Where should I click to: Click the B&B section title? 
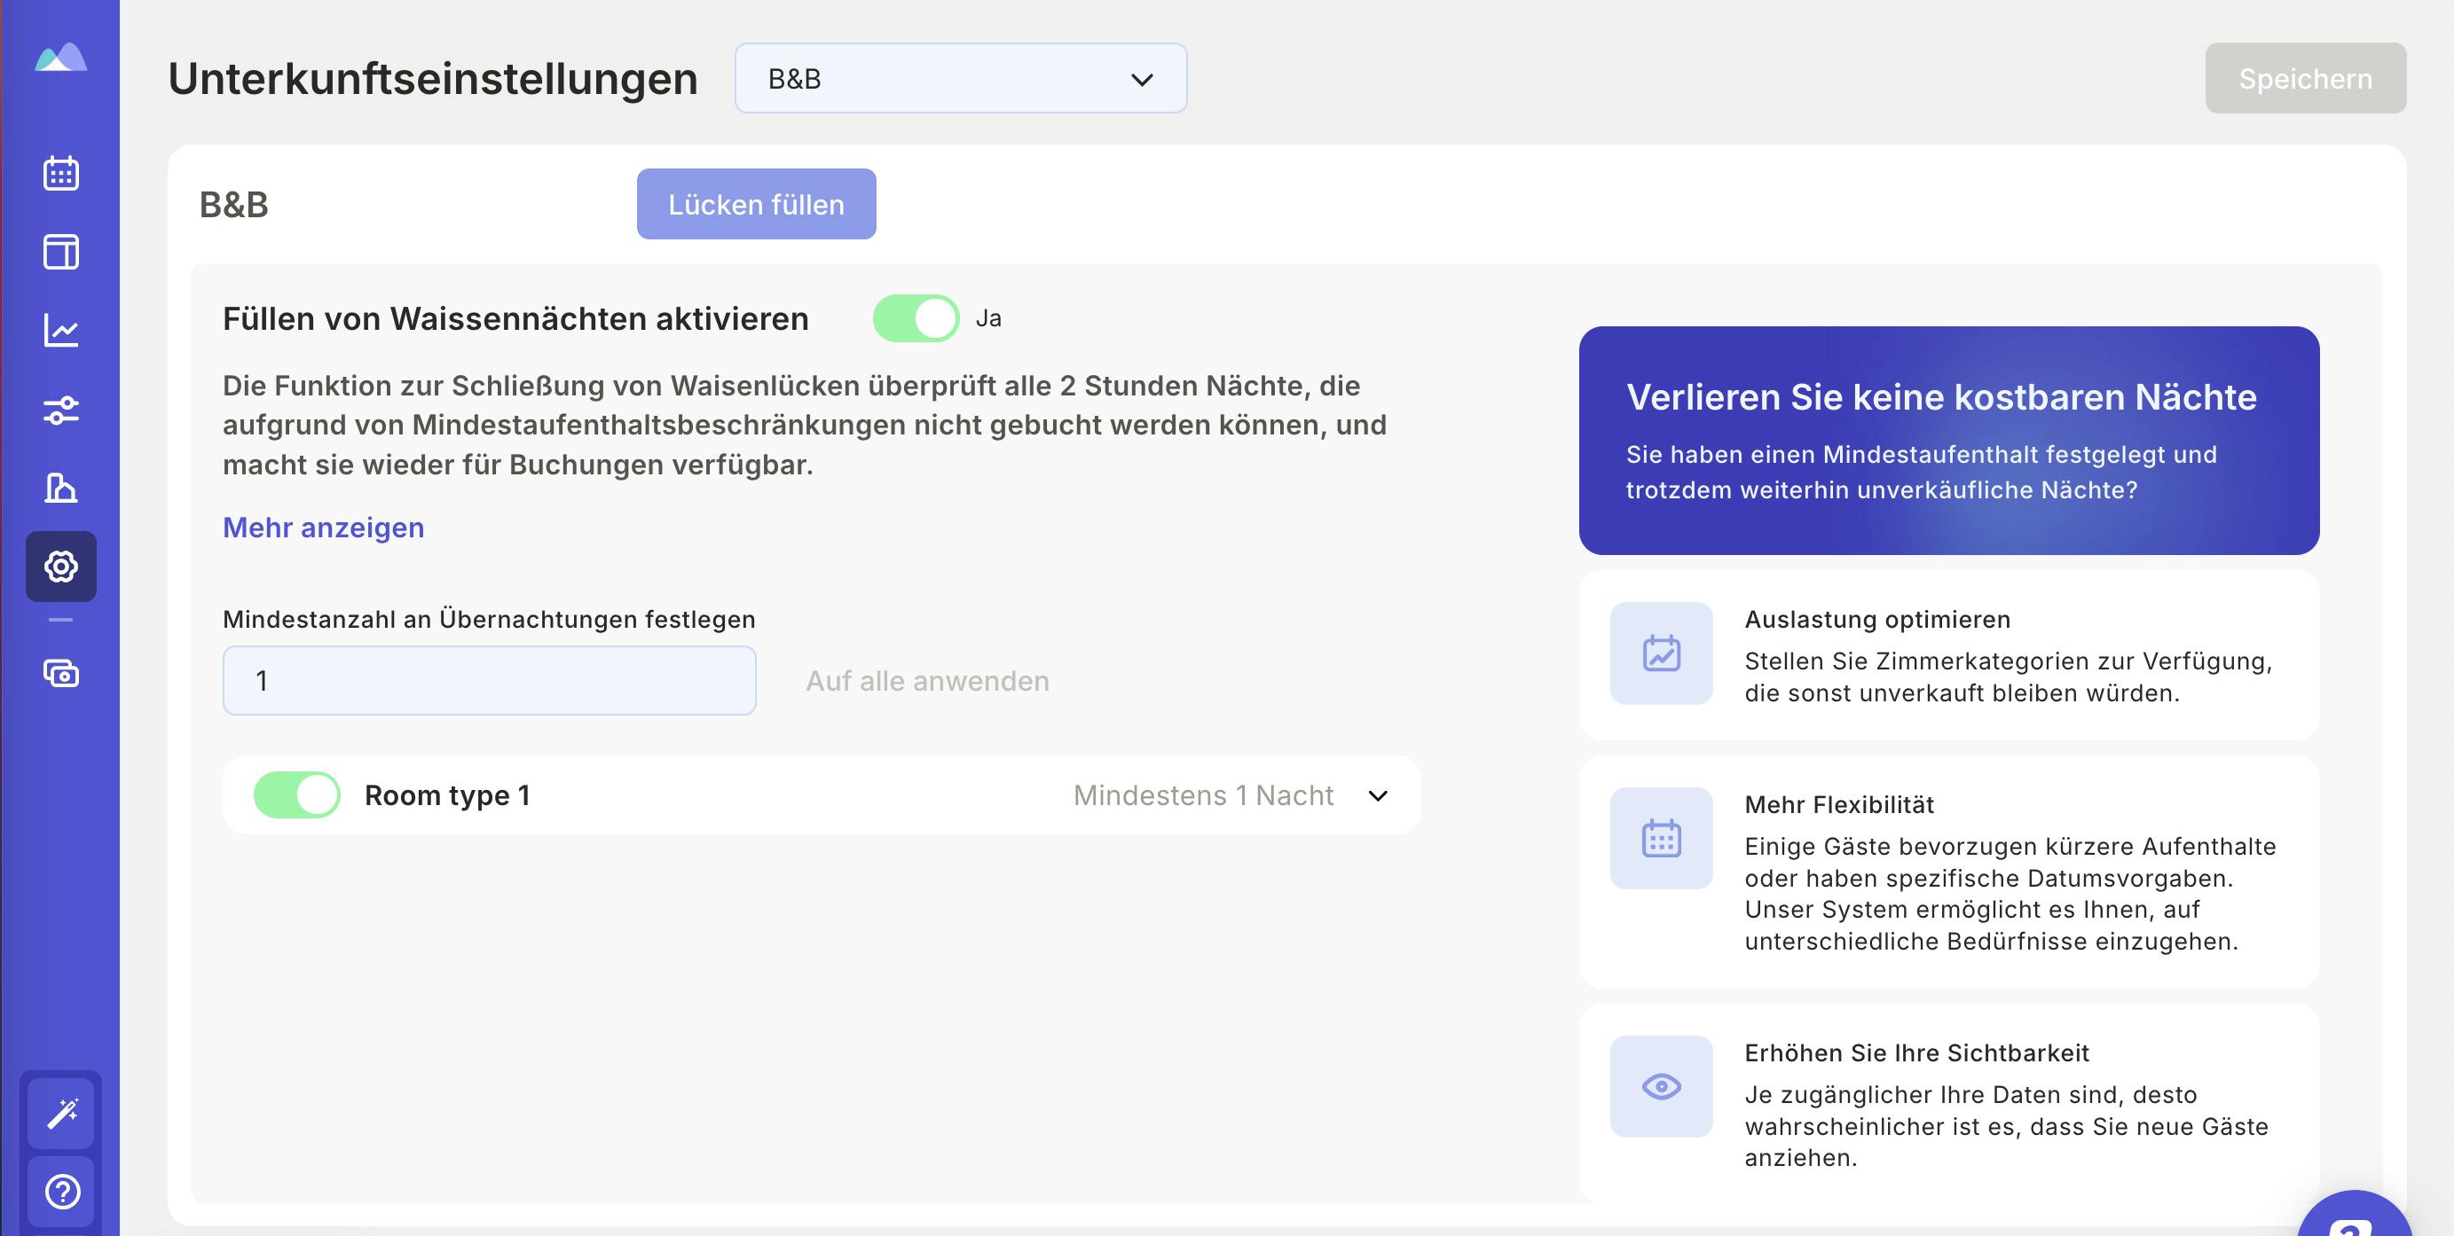click(x=234, y=205)
